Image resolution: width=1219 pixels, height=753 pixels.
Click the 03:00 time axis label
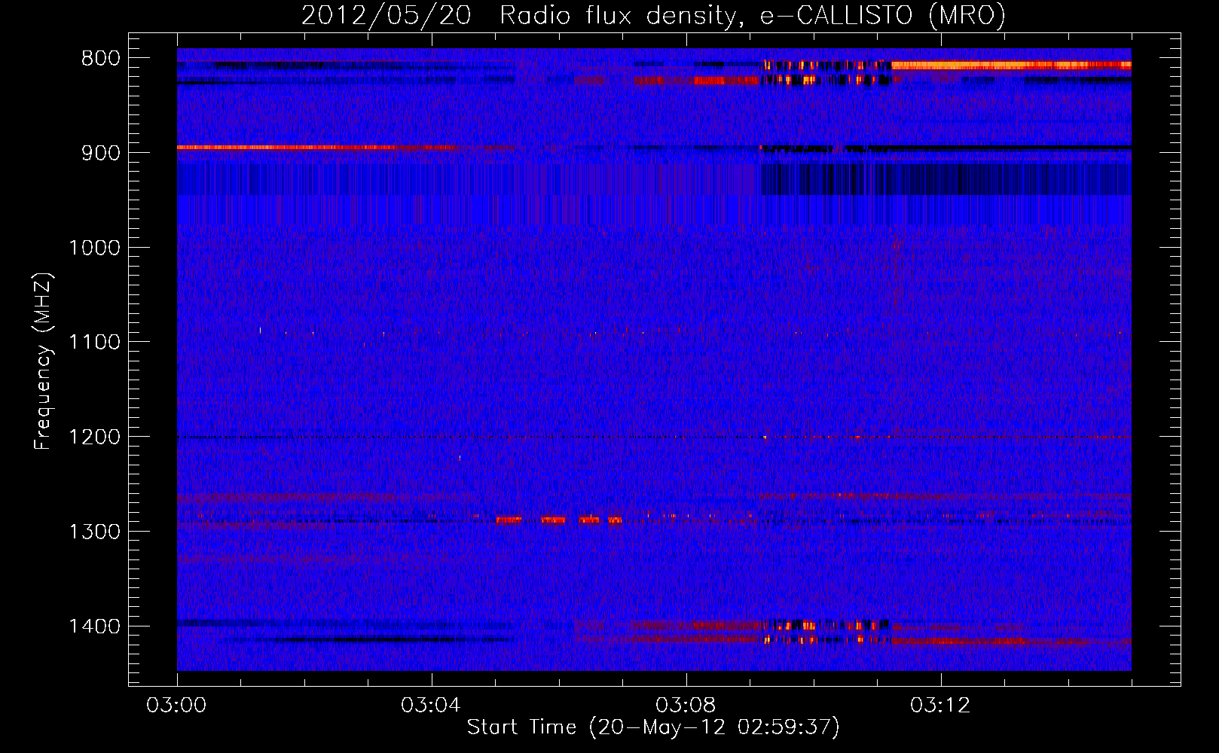[x=176, y=706]
